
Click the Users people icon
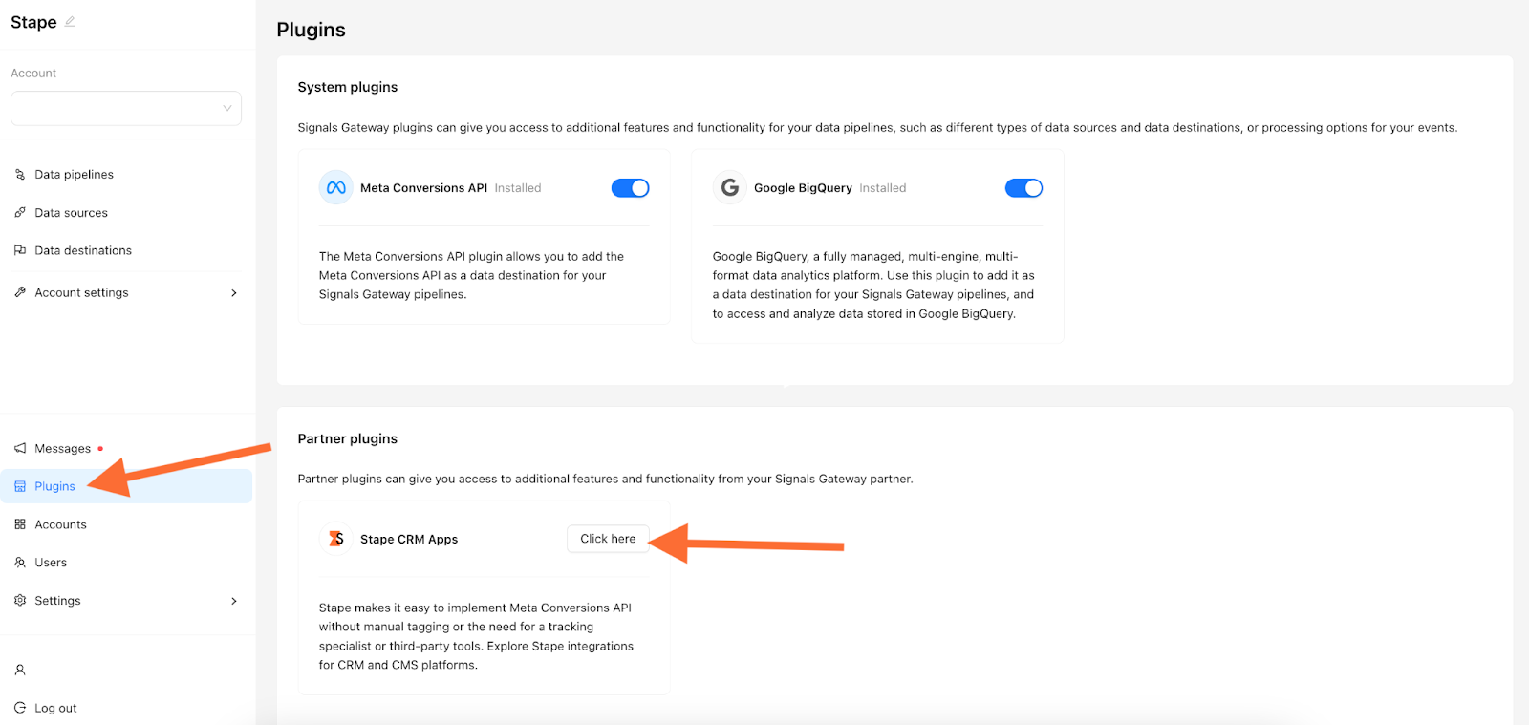[x=20, y=563]
